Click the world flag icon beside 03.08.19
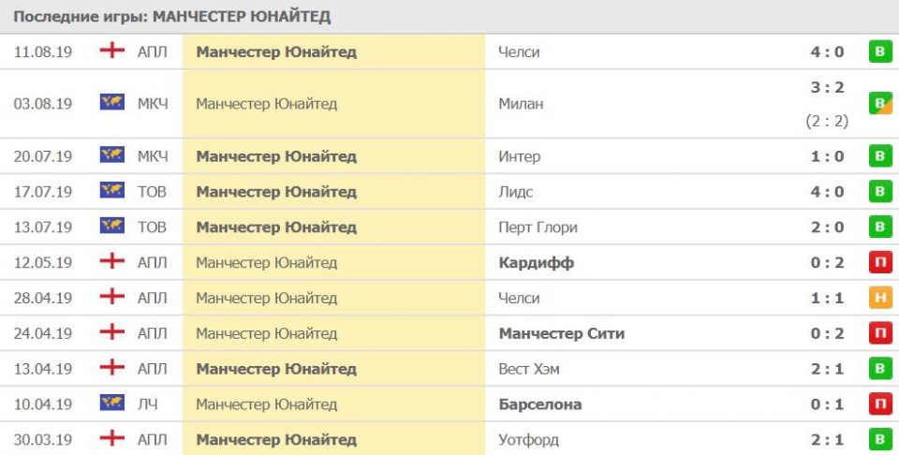 112,103
